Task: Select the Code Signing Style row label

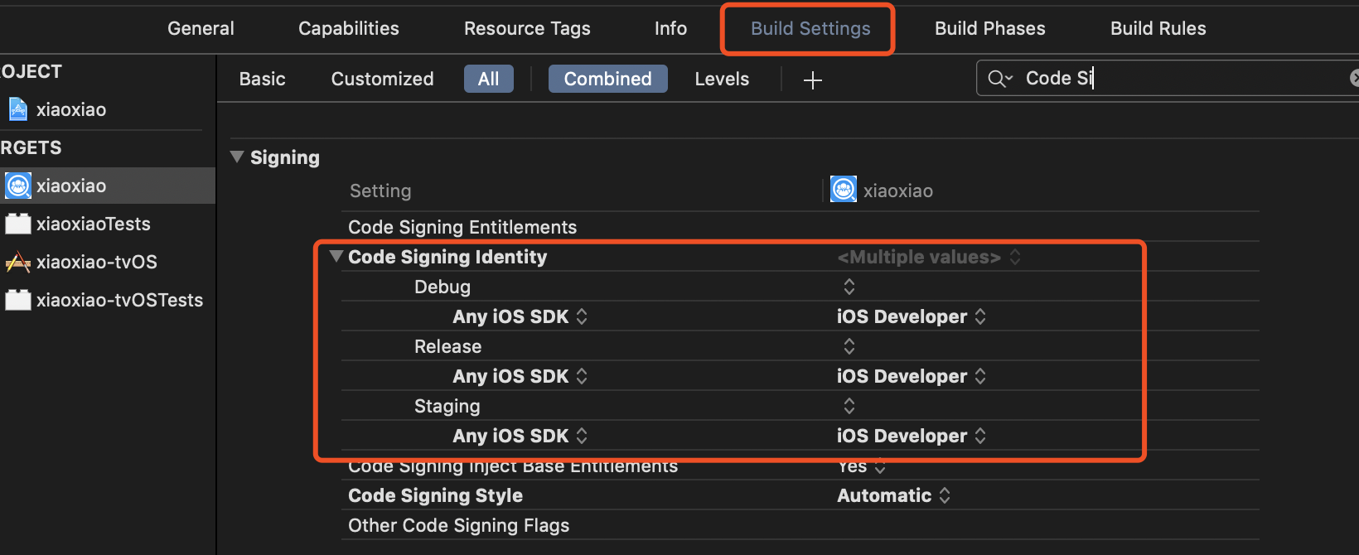Action: 435,495
